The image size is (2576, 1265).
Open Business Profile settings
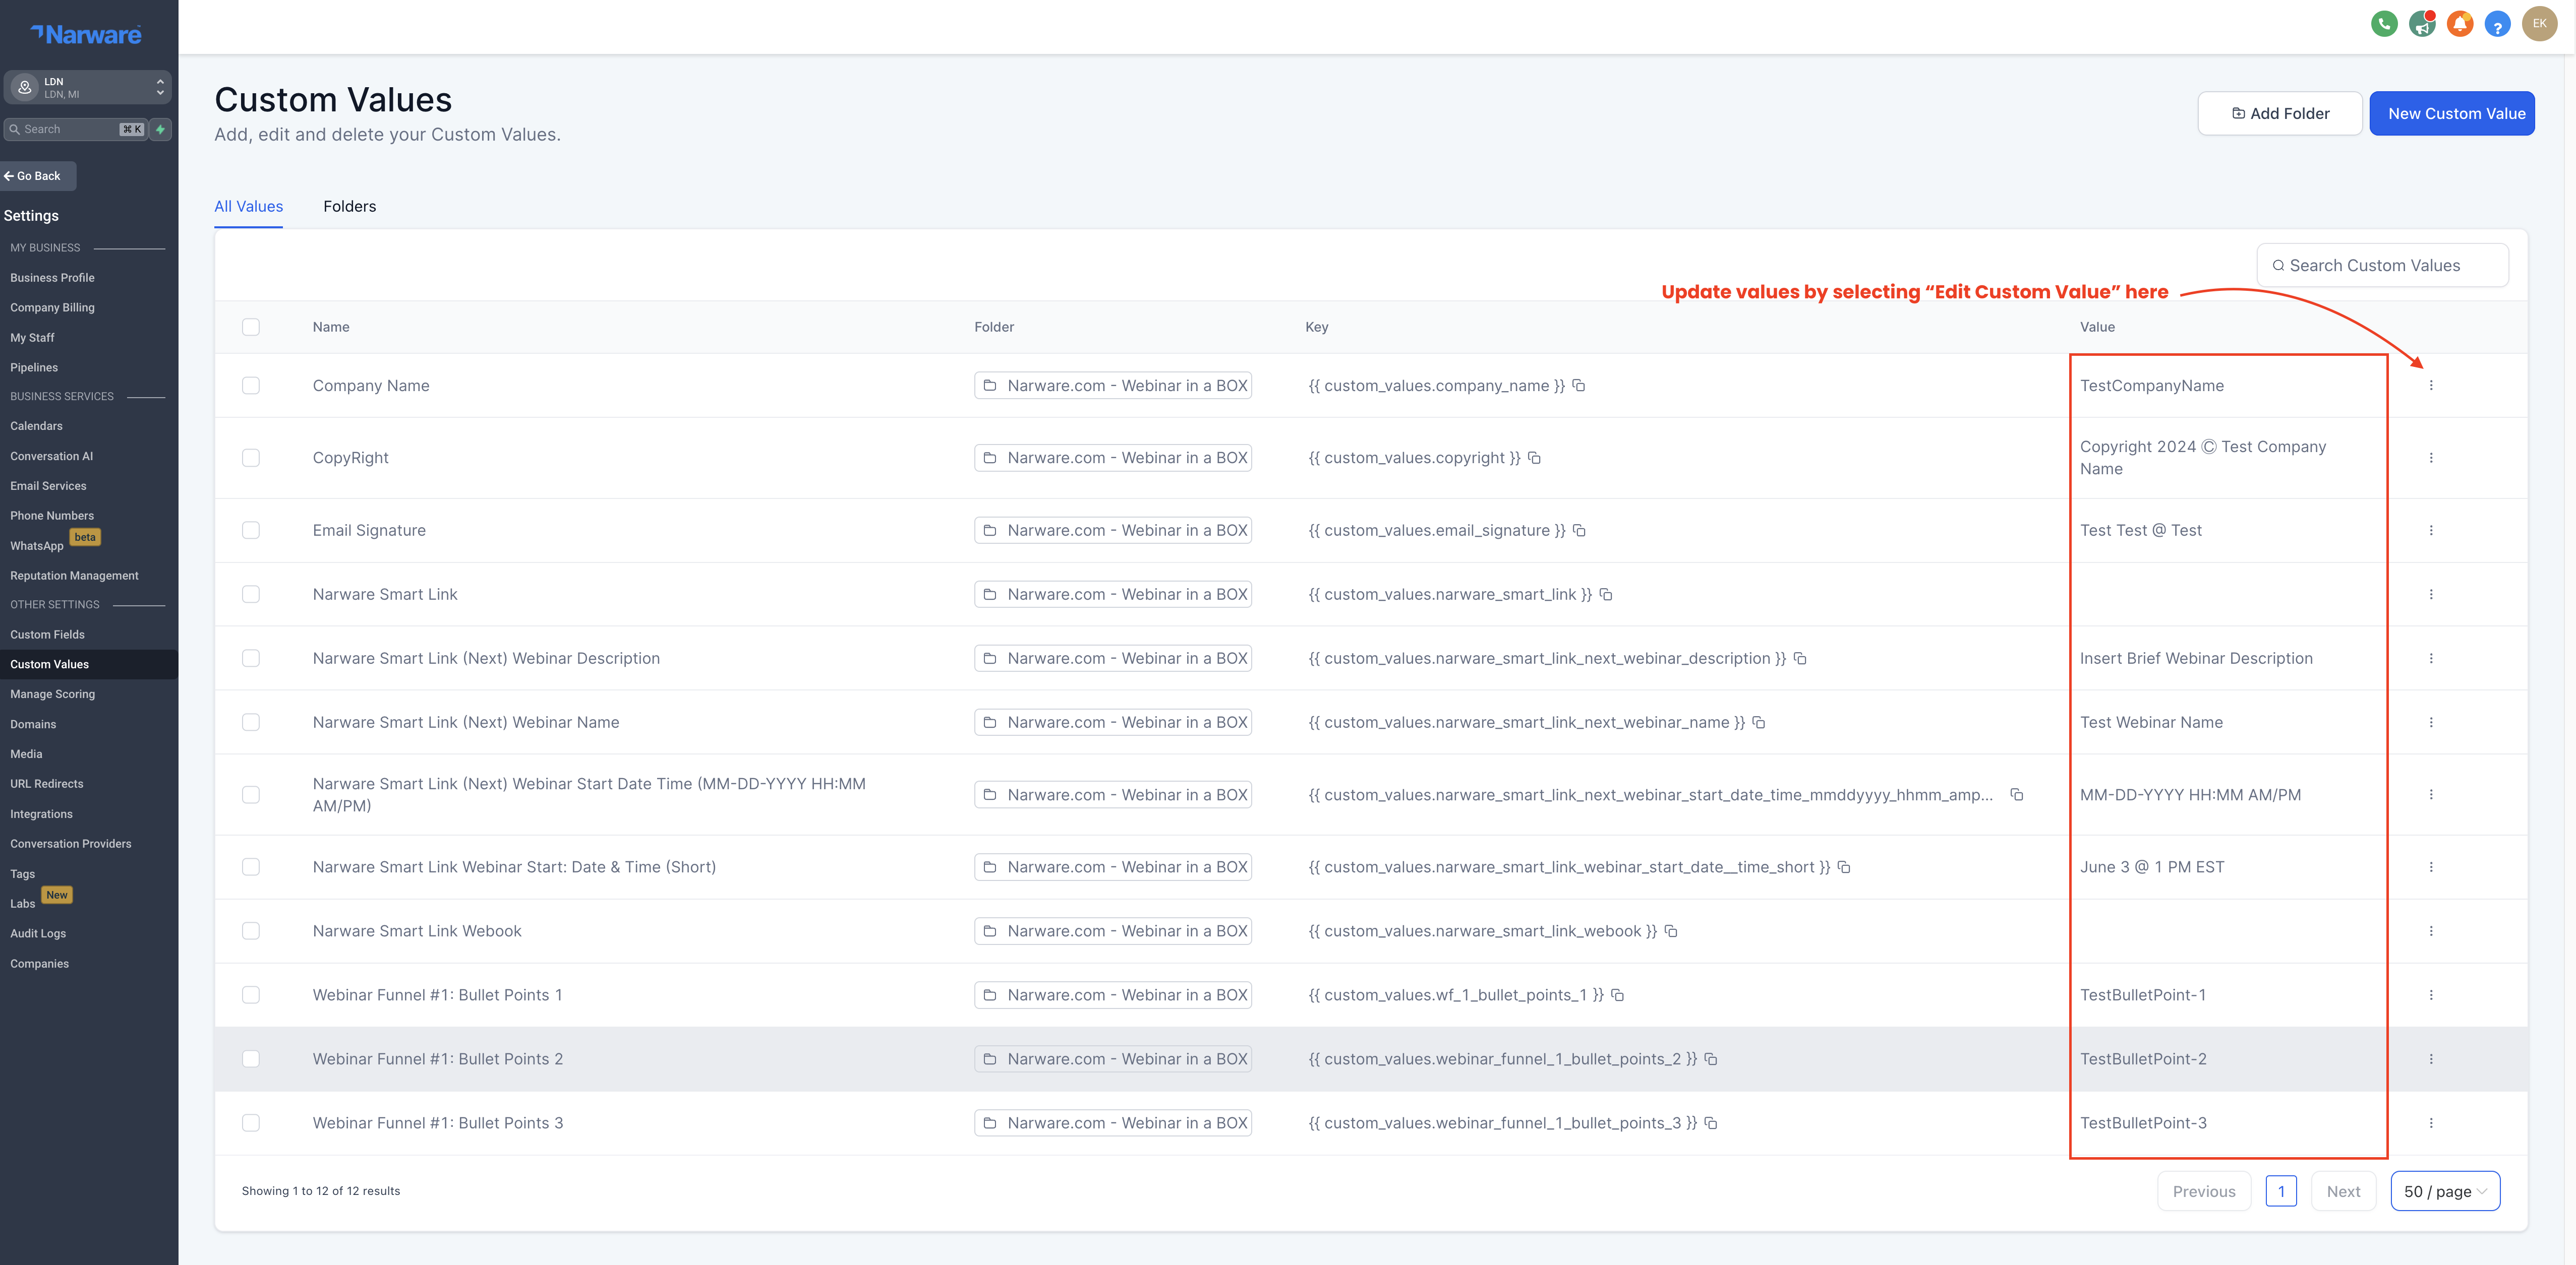[52, 278]
